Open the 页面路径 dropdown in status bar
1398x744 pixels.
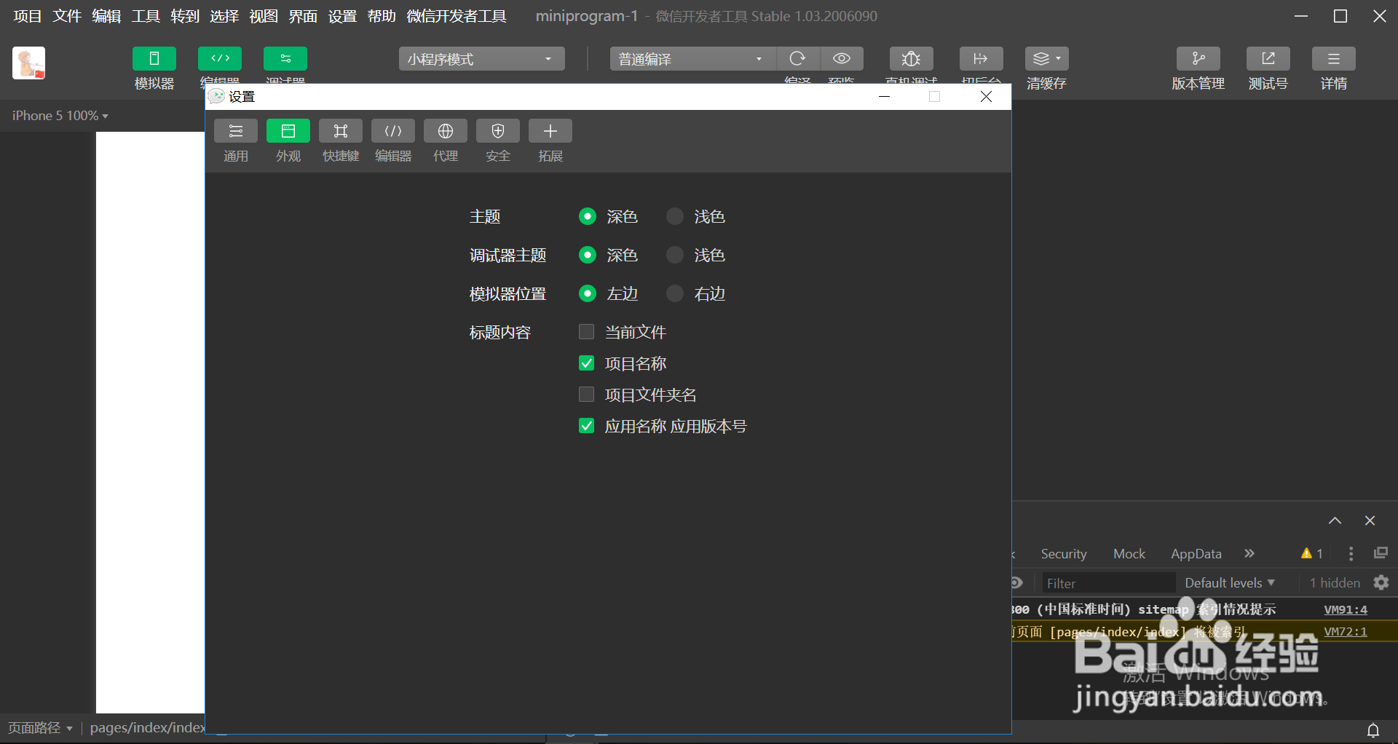pyautogui.click(x=40, y=728)
